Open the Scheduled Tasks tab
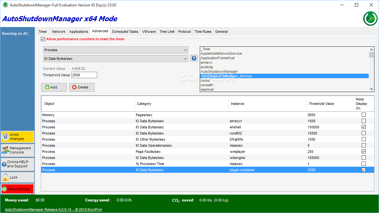Screen dimensions: 379x213 point(125,32)
